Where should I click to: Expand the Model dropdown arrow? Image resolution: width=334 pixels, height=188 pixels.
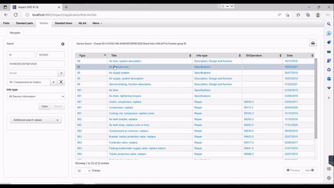click(x=62, y=73)
